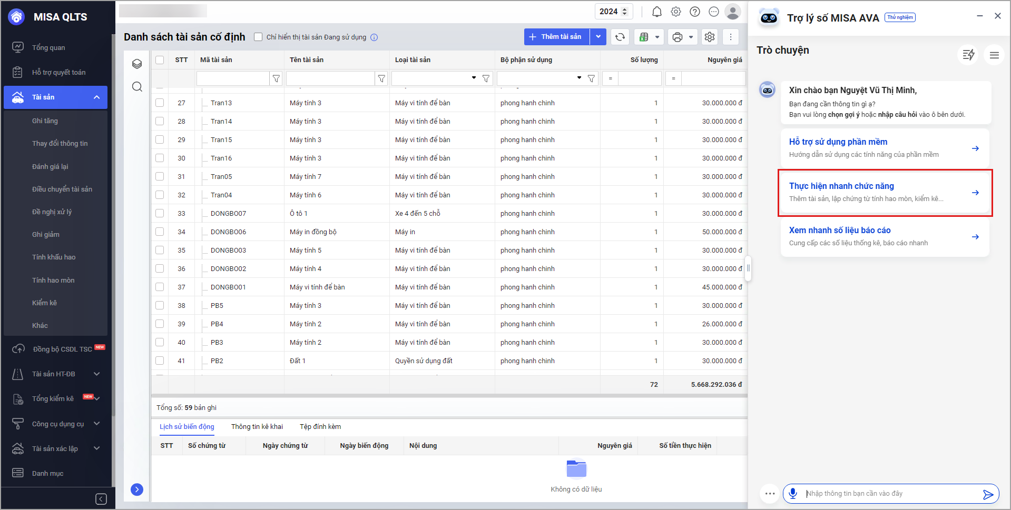The width and height of the screenshot is (1011, 510).
Task: Click the notification bell icon
Action: pos(656,12)
